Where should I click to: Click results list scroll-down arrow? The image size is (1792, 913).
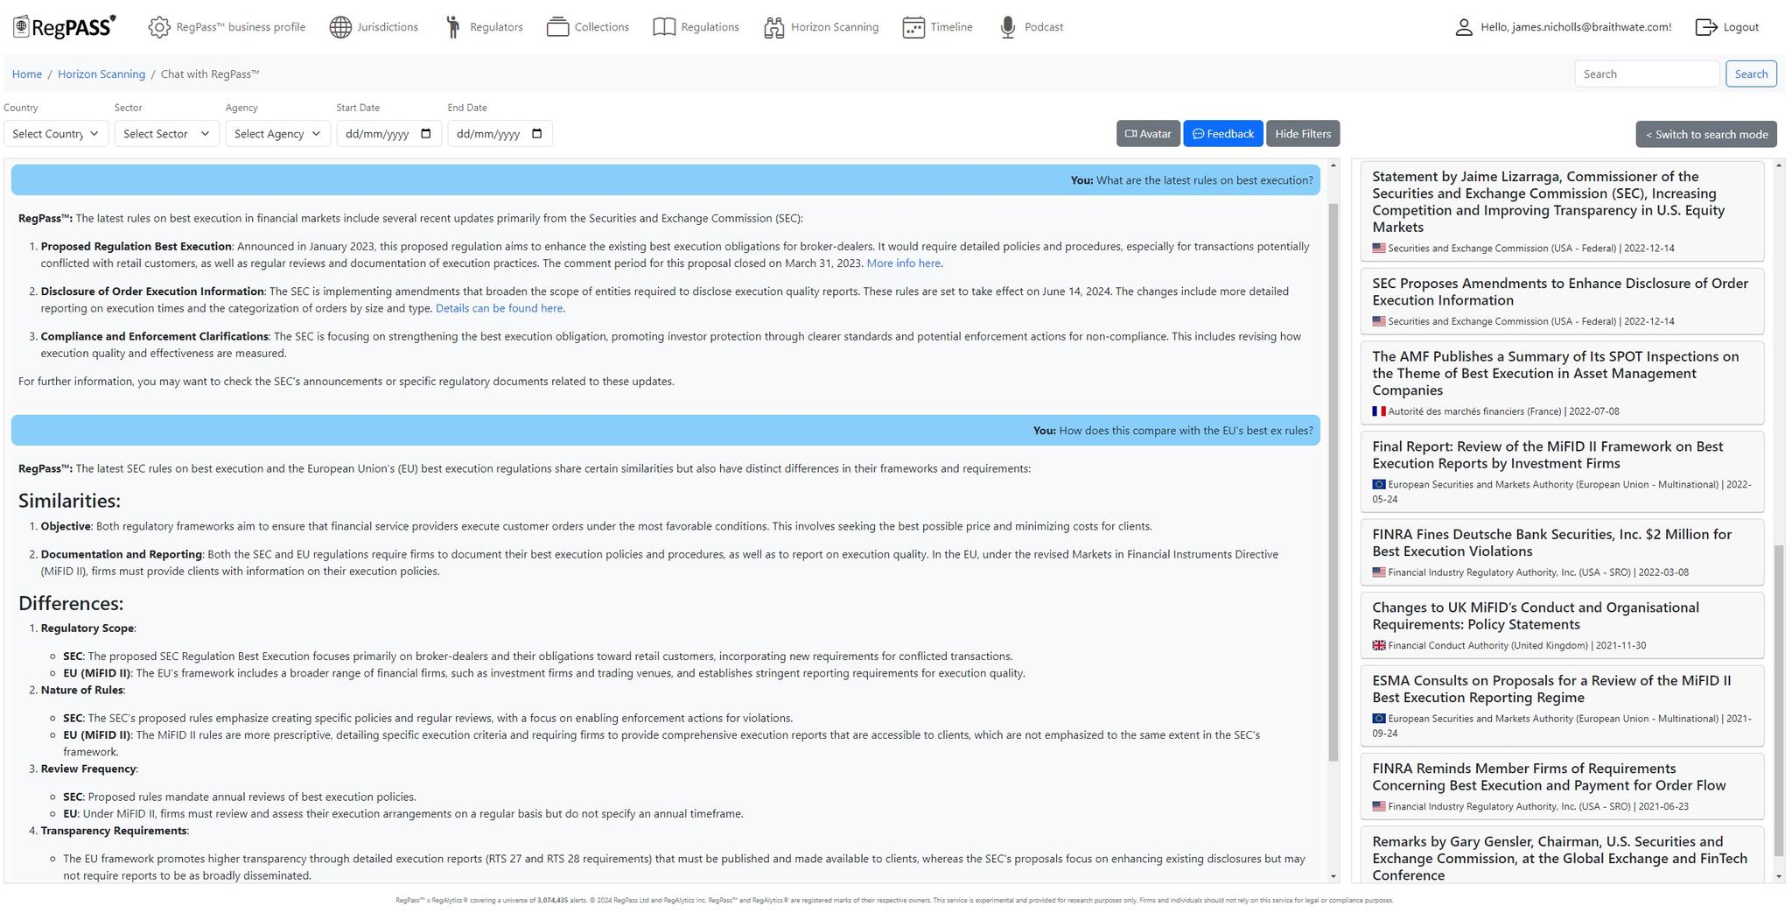point(1778,876)
